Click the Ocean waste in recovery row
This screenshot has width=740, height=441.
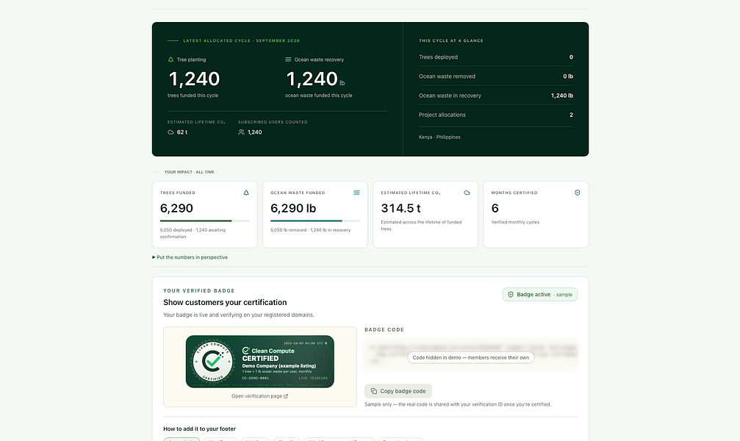(495, 96)
